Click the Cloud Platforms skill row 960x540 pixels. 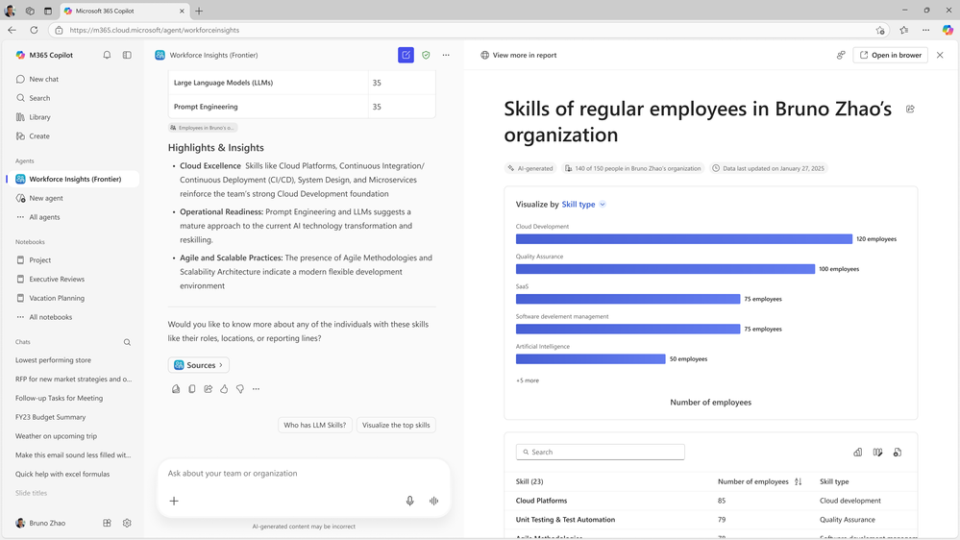(x=710, y=501)
